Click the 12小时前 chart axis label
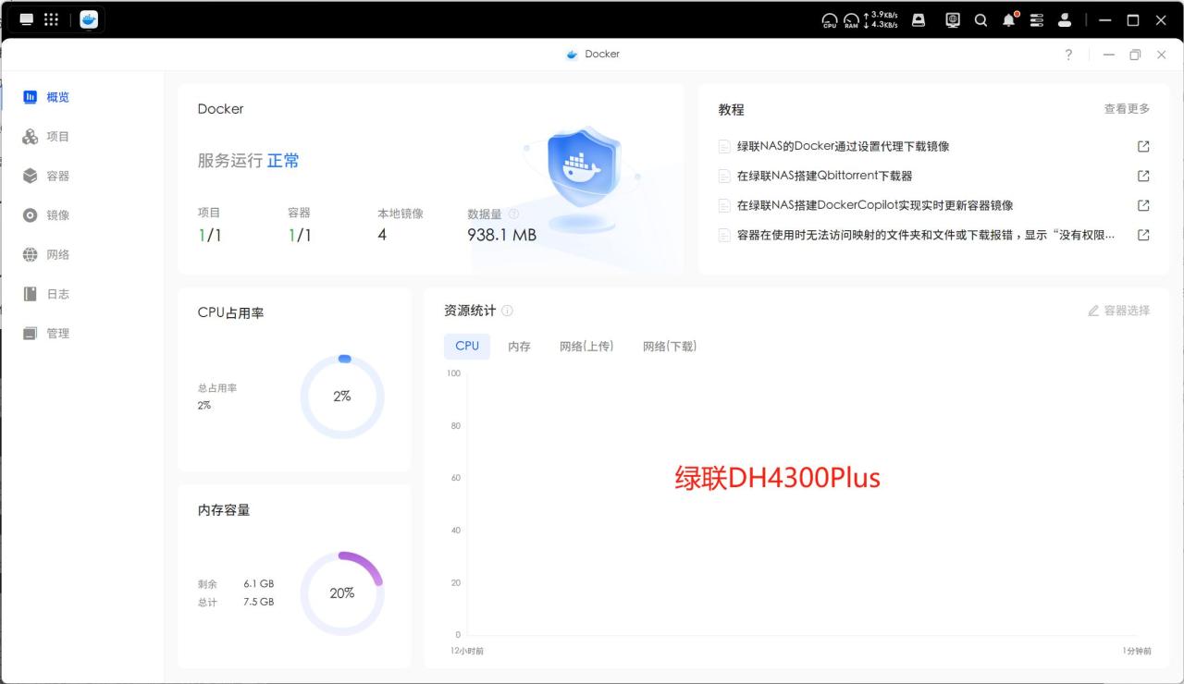 tap(467, 652)
